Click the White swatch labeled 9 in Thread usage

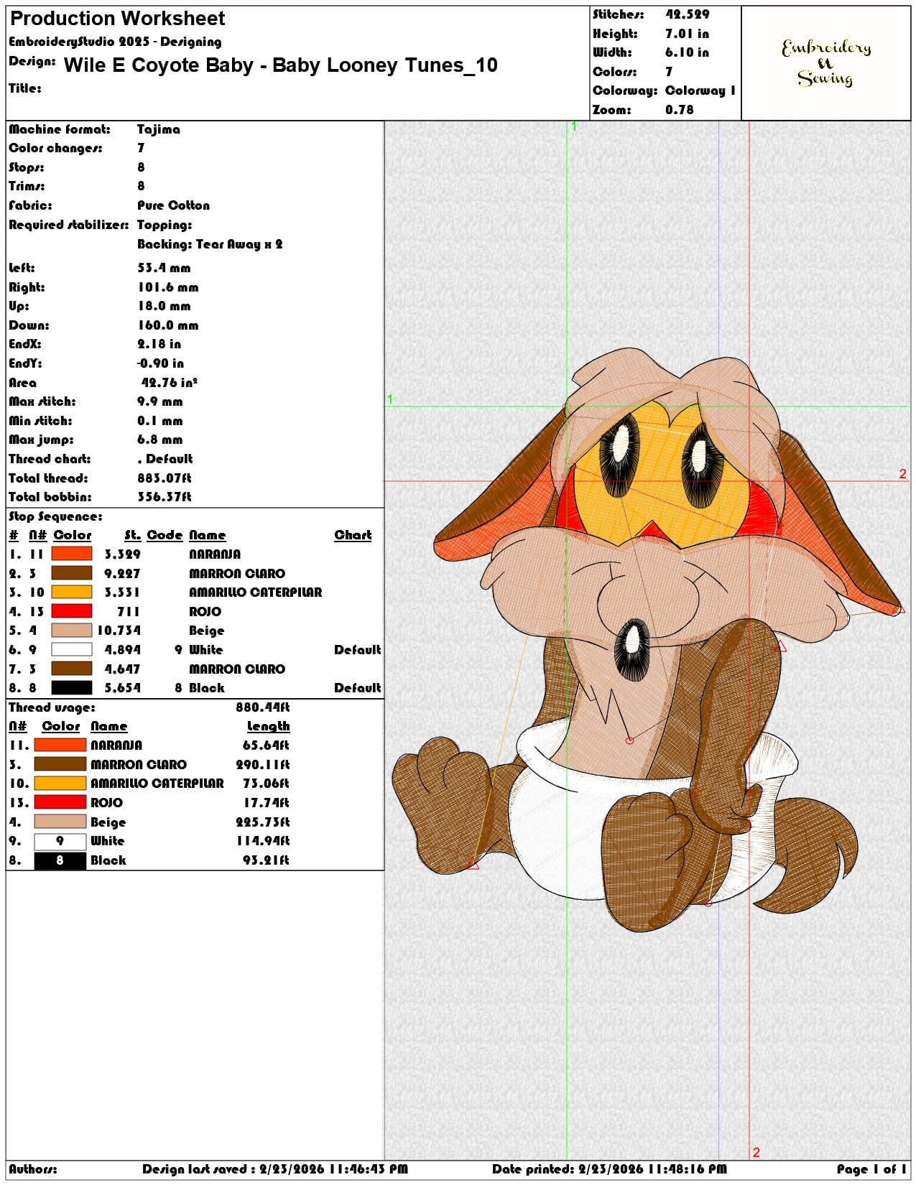[x=60, y=841]
